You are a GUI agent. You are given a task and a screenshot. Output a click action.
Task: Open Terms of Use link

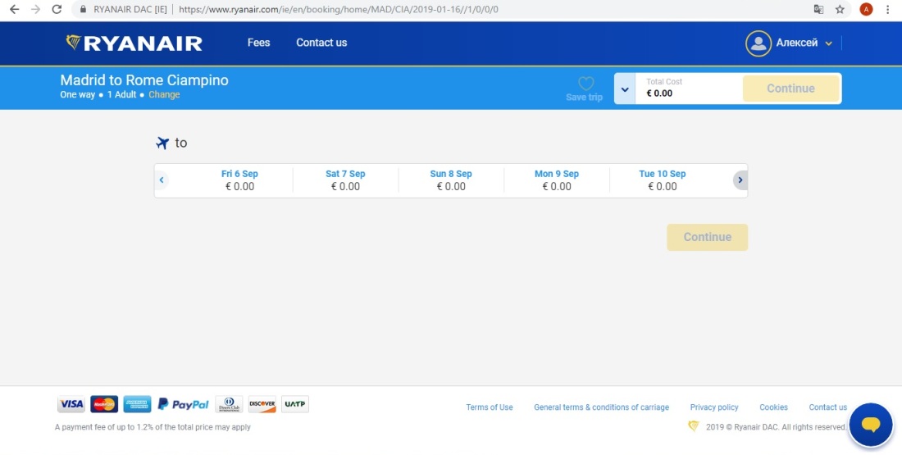[x=490, y=407]
